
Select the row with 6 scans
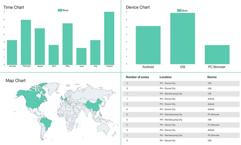[181, 115]
